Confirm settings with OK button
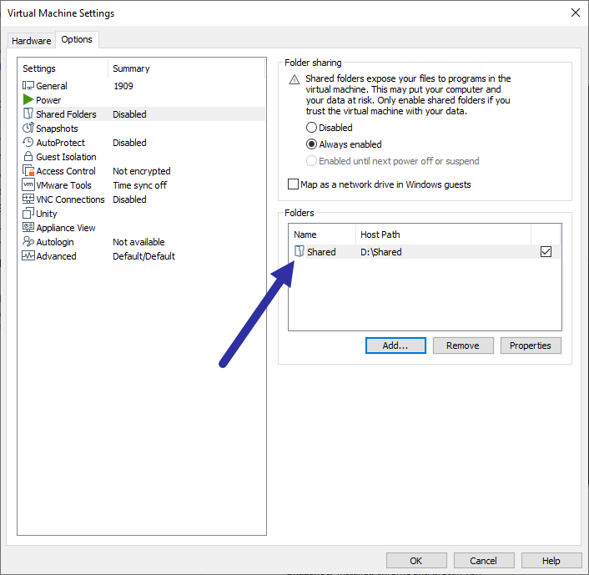 416,561
